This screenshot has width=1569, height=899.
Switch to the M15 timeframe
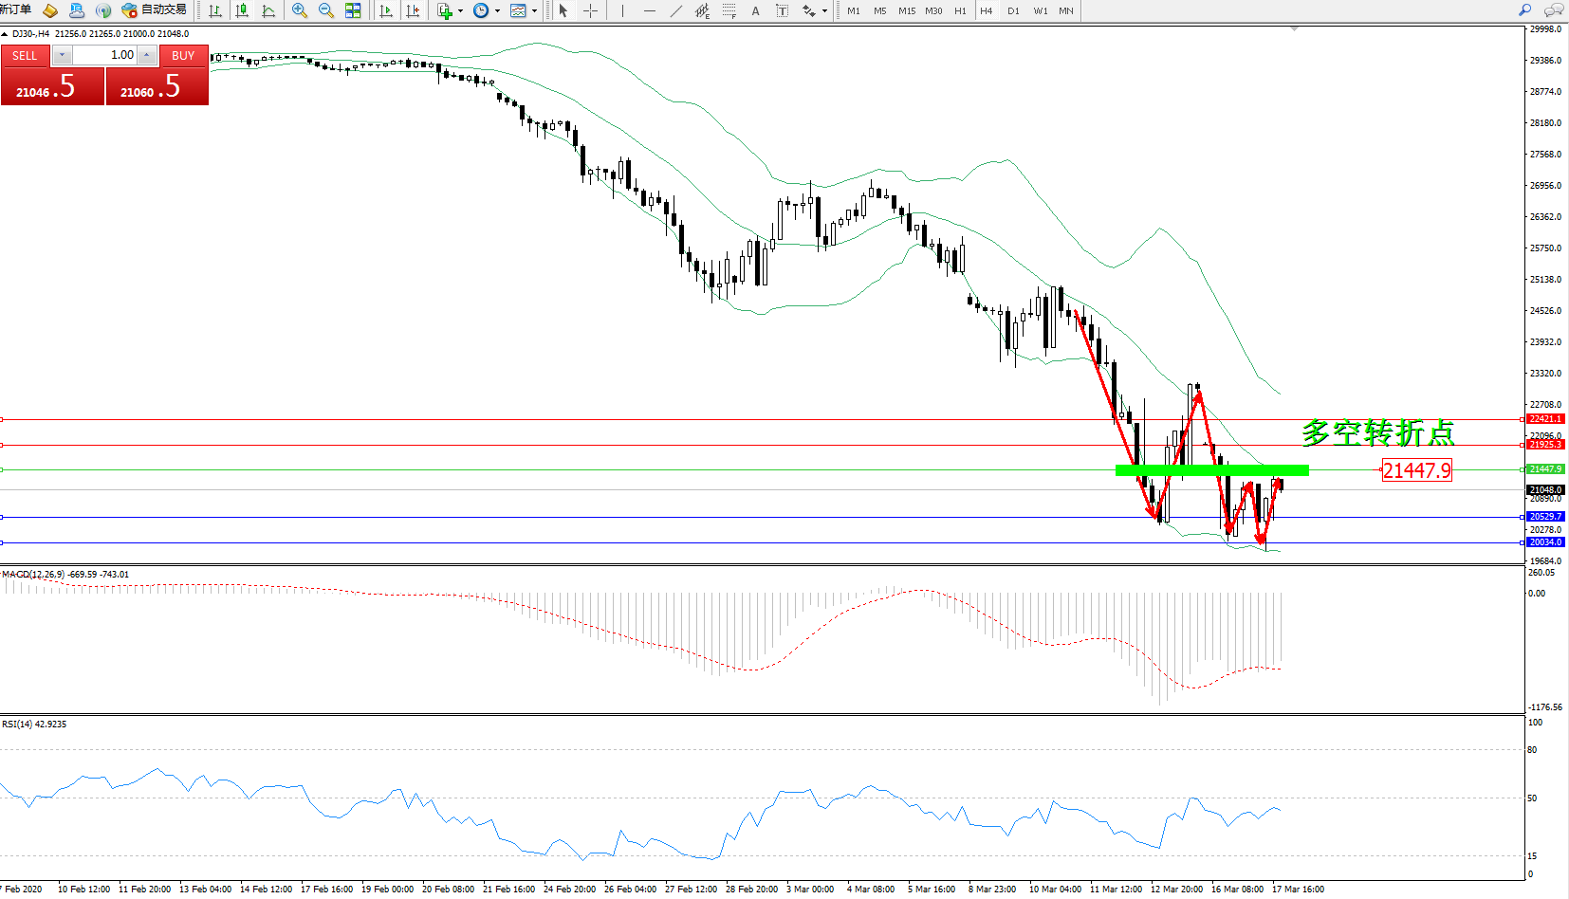pyautogui.click(x=907, y=10)
